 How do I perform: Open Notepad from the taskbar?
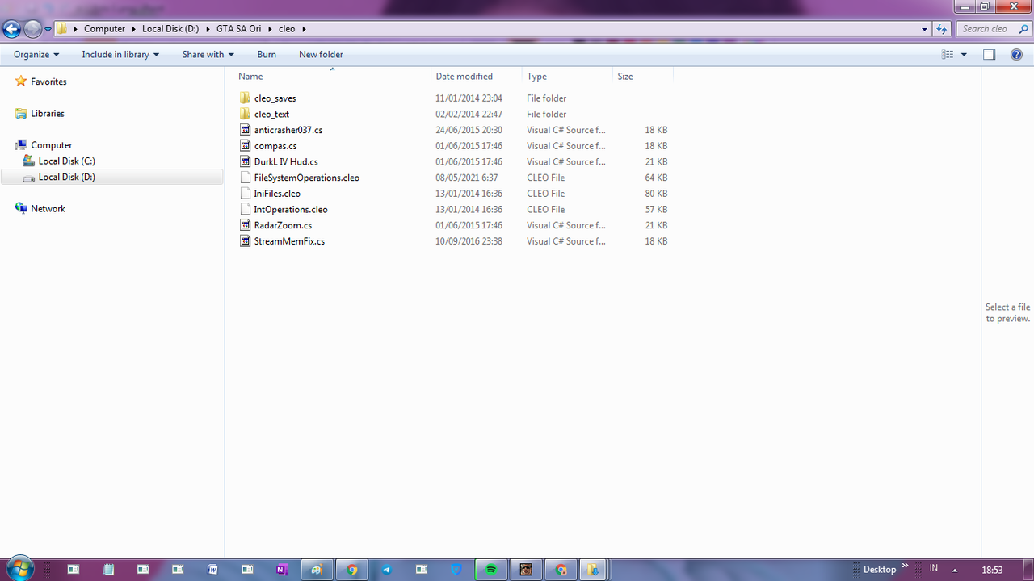click(108, 569)
